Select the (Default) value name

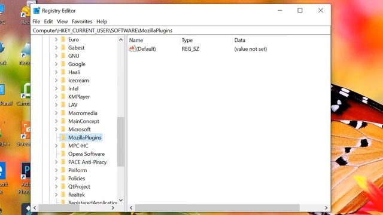tap(146, 49)
